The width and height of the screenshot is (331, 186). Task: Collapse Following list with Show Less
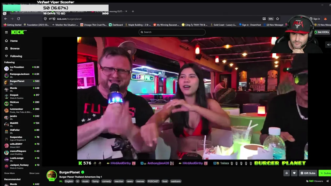[34, 173]
